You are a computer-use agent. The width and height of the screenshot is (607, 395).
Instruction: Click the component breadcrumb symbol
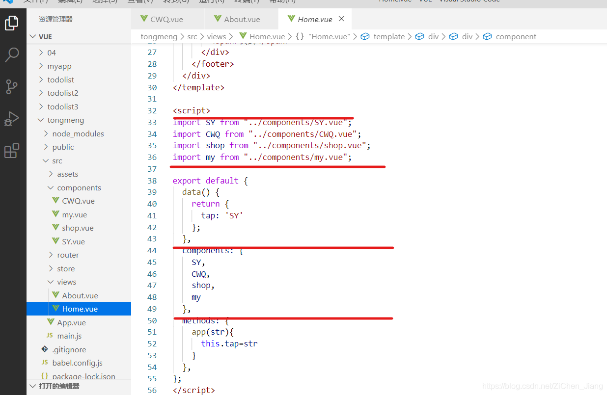pos(510,37)
